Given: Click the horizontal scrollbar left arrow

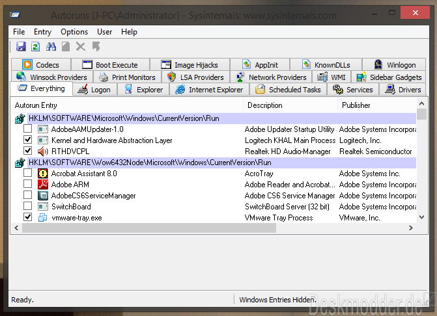Looking at the screenshot, I should [x=16, y=228].
